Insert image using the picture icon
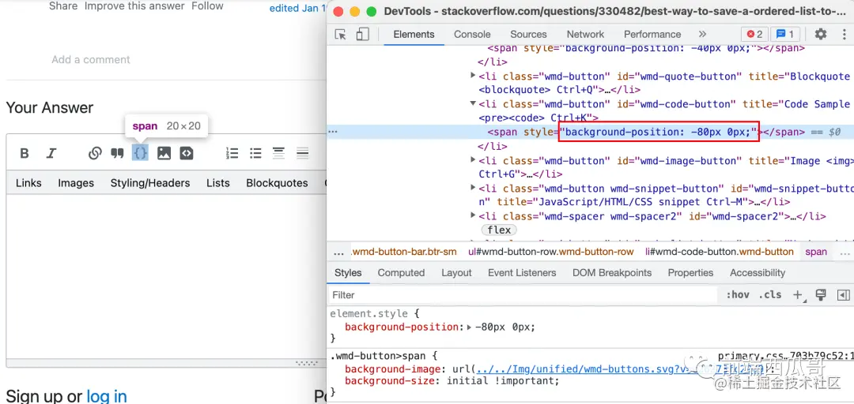854x404 pixels. click(164, 153)
